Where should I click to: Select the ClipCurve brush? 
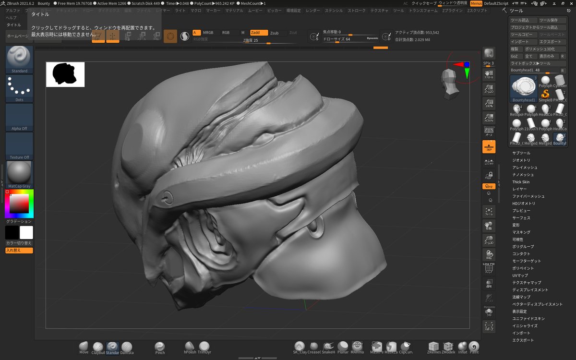406,348
